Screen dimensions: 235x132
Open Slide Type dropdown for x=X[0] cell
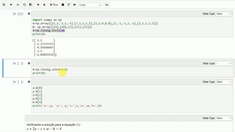point(224,82)
